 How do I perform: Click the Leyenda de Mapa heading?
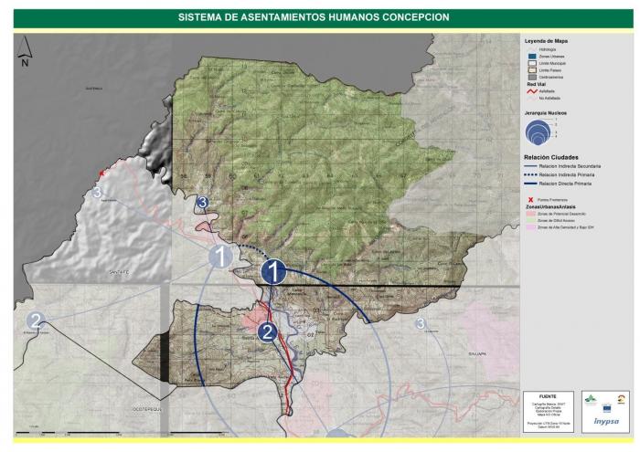coord(548,41)
